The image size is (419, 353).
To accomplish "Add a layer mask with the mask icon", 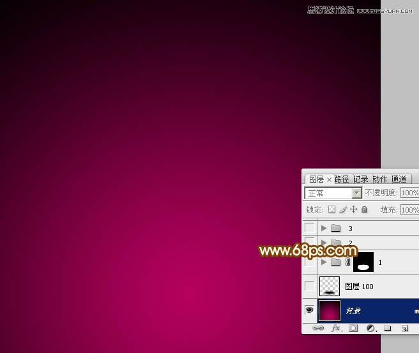I will click(353, 328).
